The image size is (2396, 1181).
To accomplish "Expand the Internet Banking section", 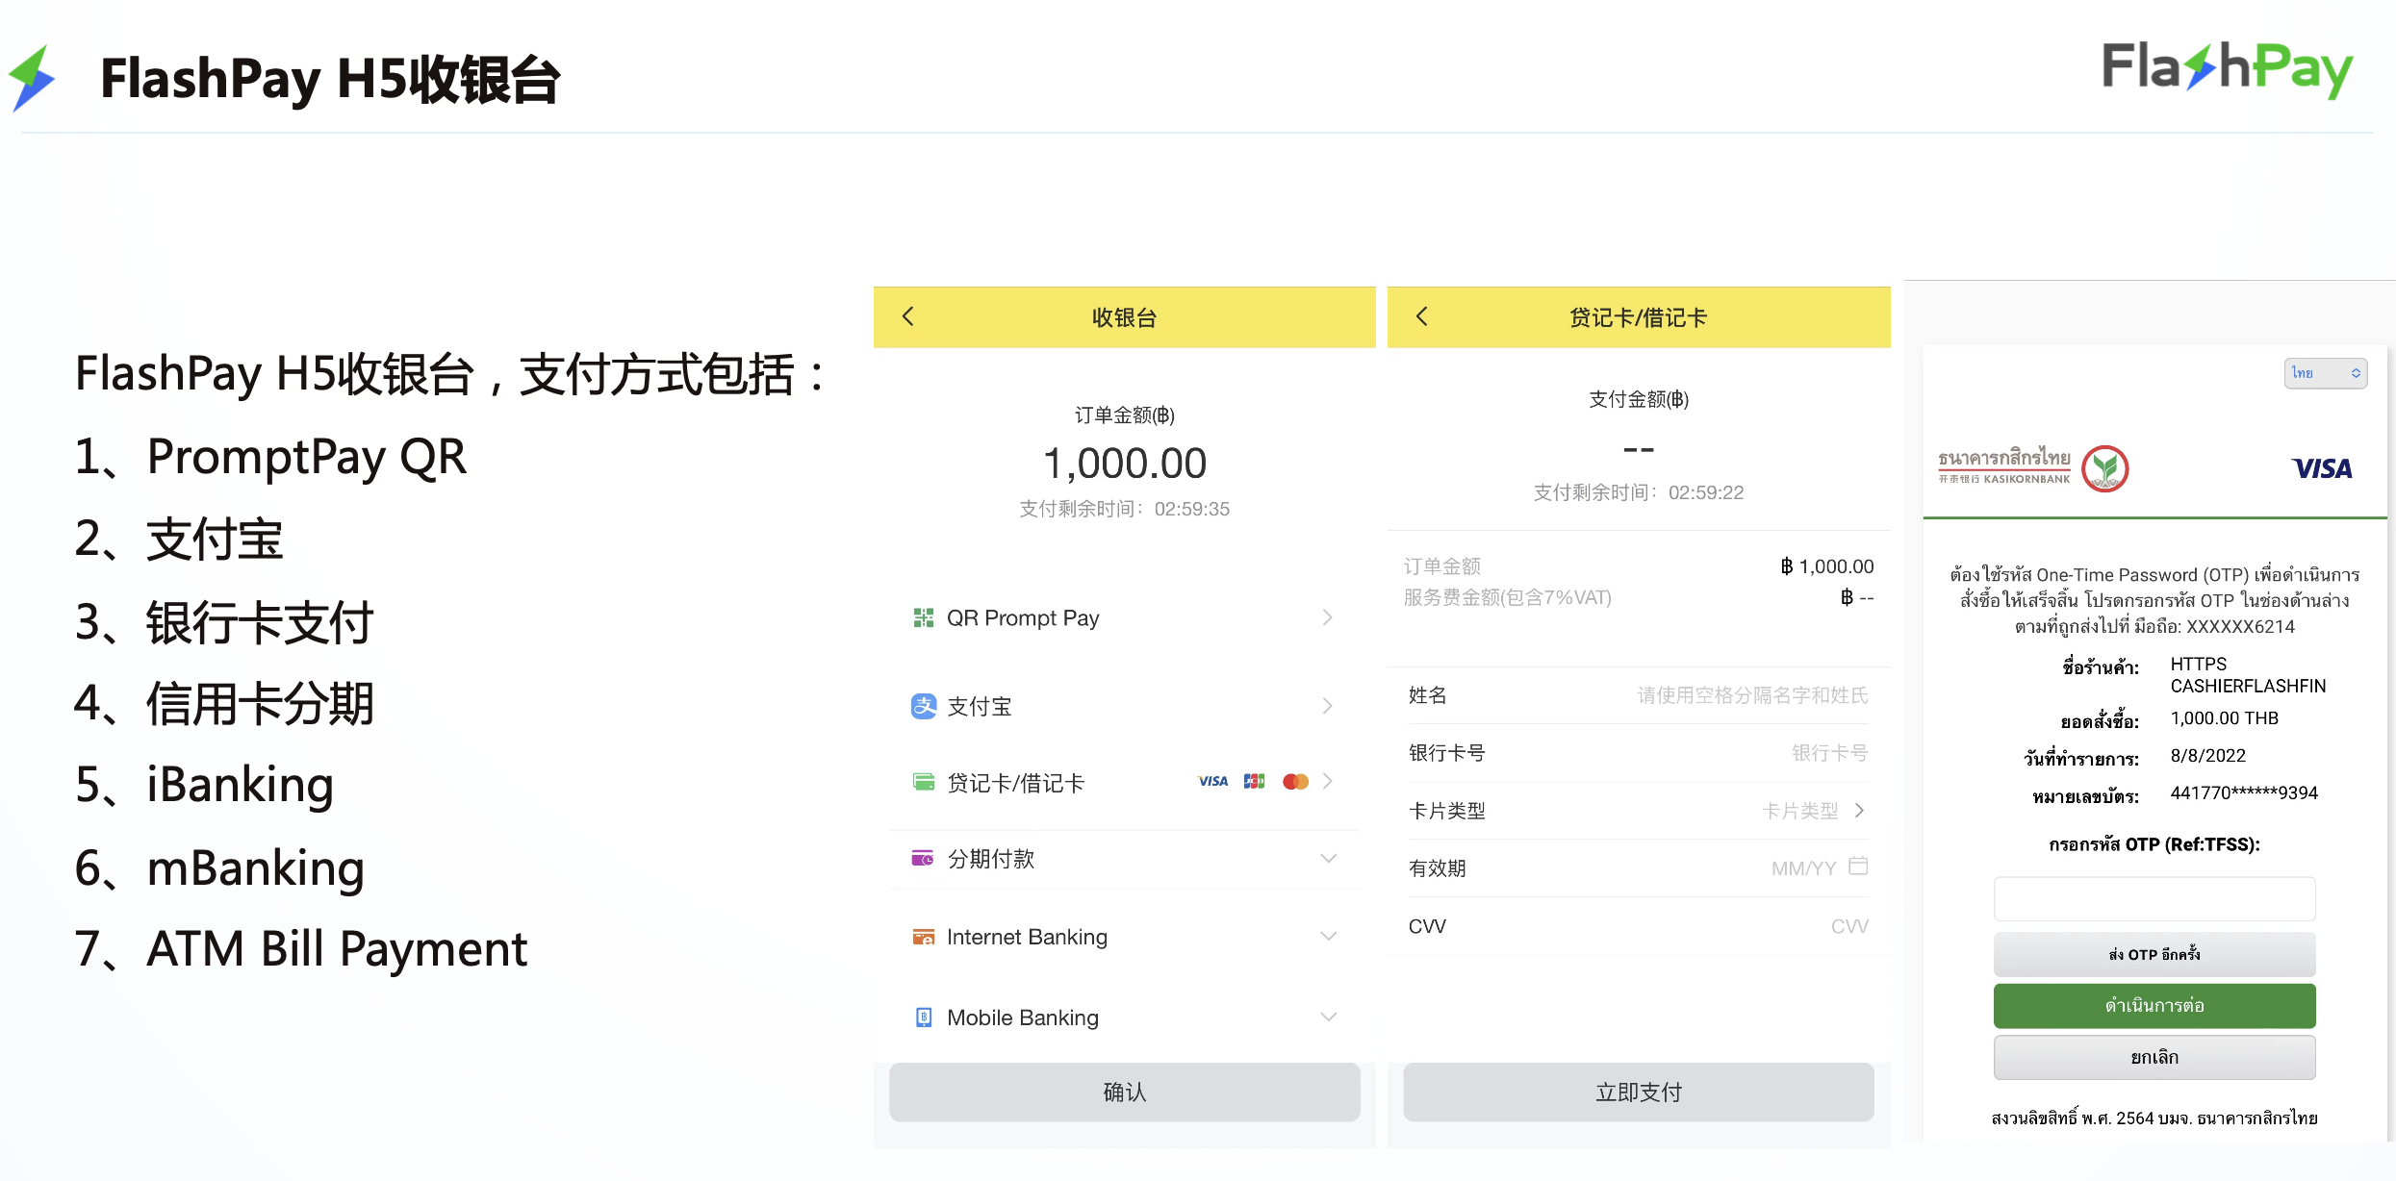I will 1329,935.
